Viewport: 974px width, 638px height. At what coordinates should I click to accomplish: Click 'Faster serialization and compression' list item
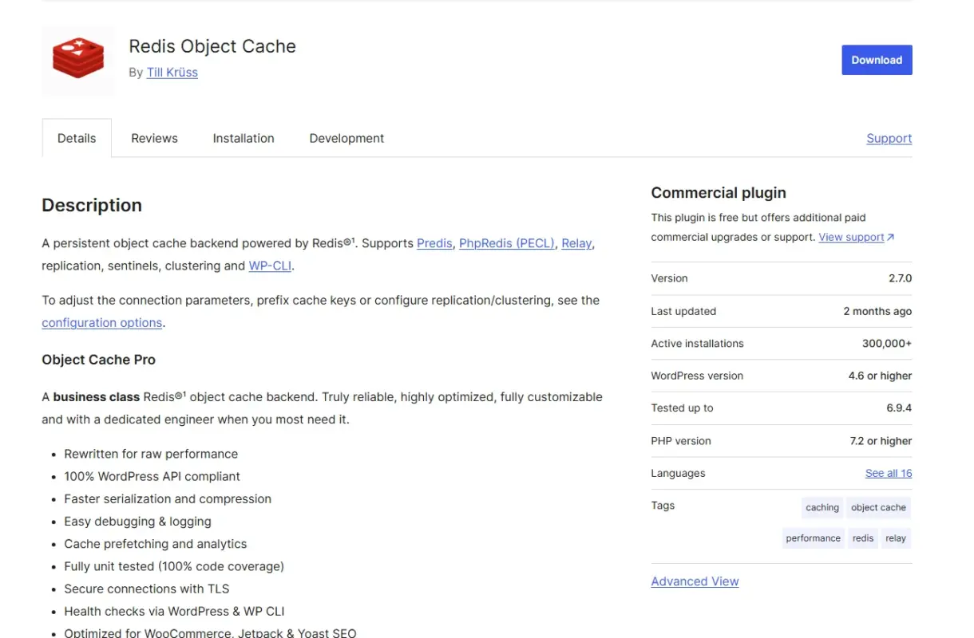pyautogui.click(x=168, y=498)
